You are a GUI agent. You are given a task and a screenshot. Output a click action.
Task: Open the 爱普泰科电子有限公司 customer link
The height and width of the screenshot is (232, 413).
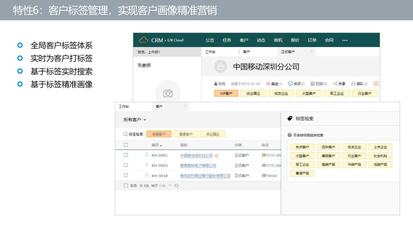[198, 166]
